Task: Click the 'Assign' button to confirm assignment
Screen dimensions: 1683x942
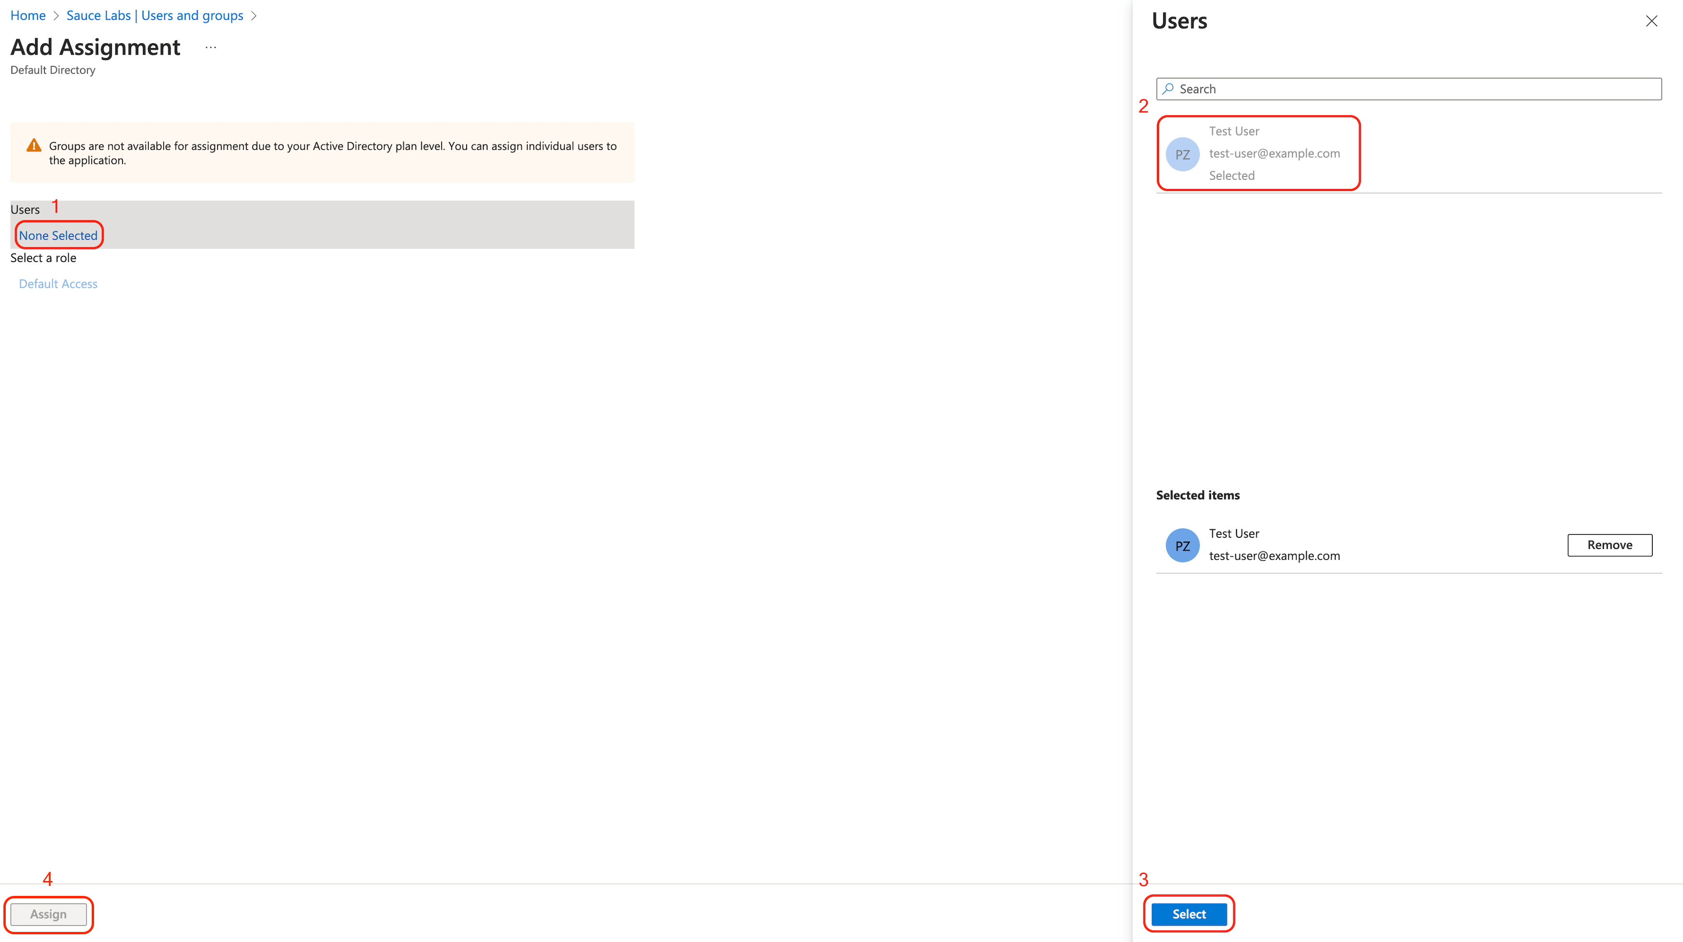Action: (48, 914)
